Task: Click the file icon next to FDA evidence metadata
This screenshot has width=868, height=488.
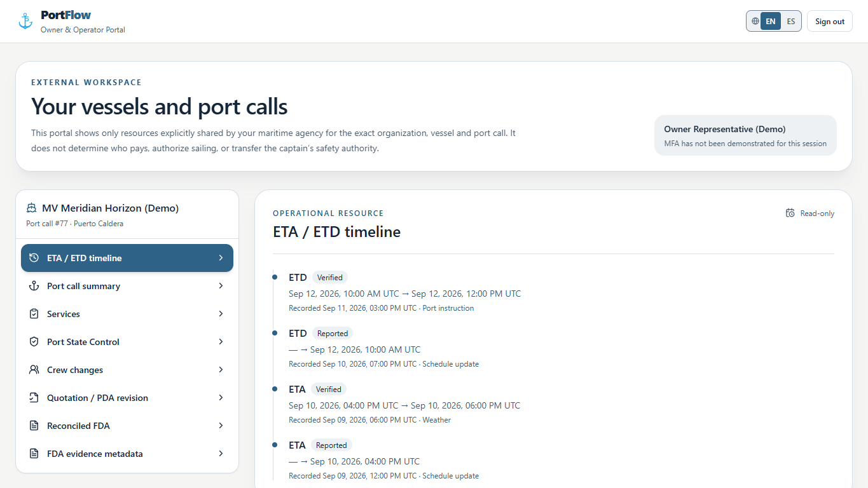Action: (x=34, y=454)
